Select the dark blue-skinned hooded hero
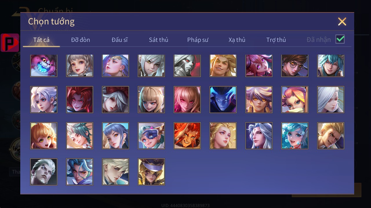Viewport: 371px width, 208px height. 223,100
